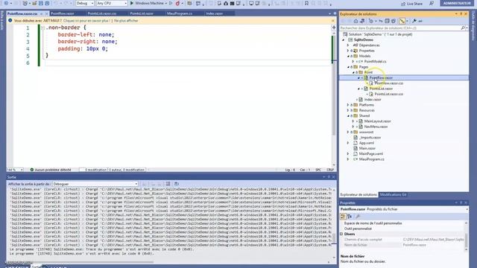Open the Debug configuration dropdown
The height and width of the screenshot is (268, 477).
click(x=85, y=3)
